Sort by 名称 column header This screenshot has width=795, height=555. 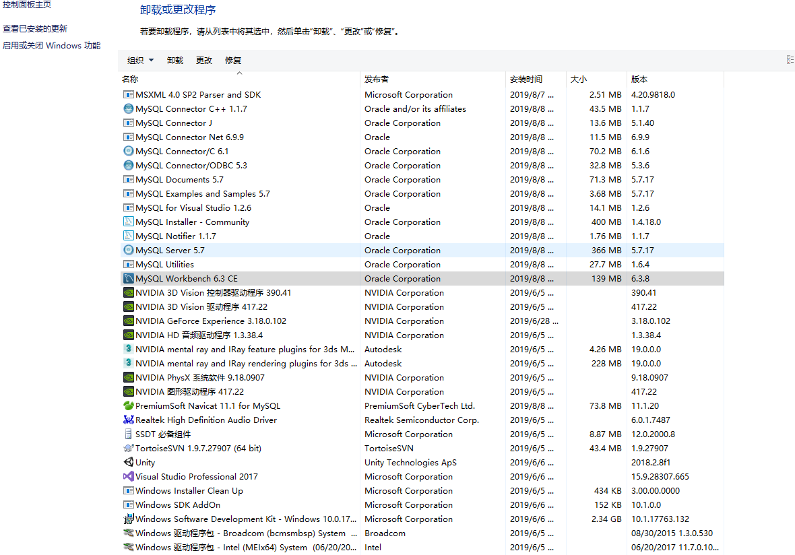coord(240,79)
